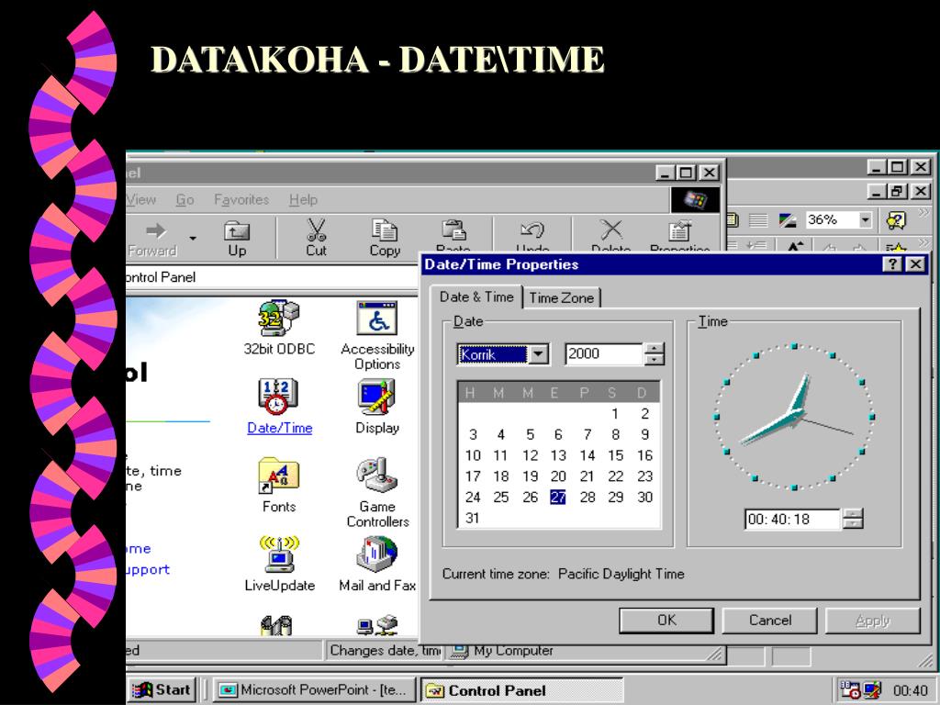Select day 1 in the calendar
Viewport: 940px width, 705px height.
[615, 414]
